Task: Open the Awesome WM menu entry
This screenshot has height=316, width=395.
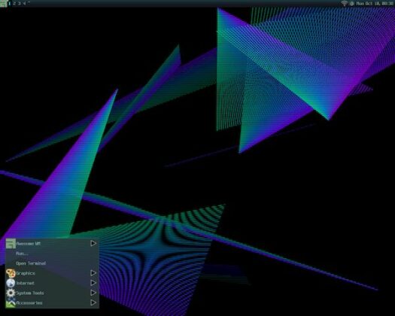Action: coord(52,244)
